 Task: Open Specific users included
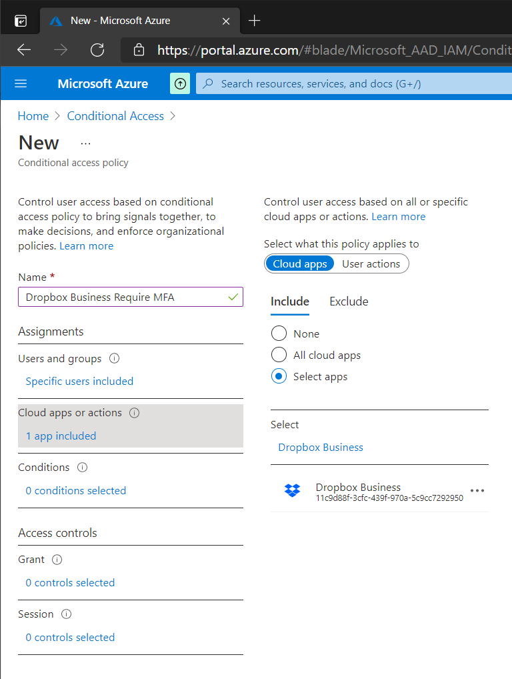[x=79, y=381]
